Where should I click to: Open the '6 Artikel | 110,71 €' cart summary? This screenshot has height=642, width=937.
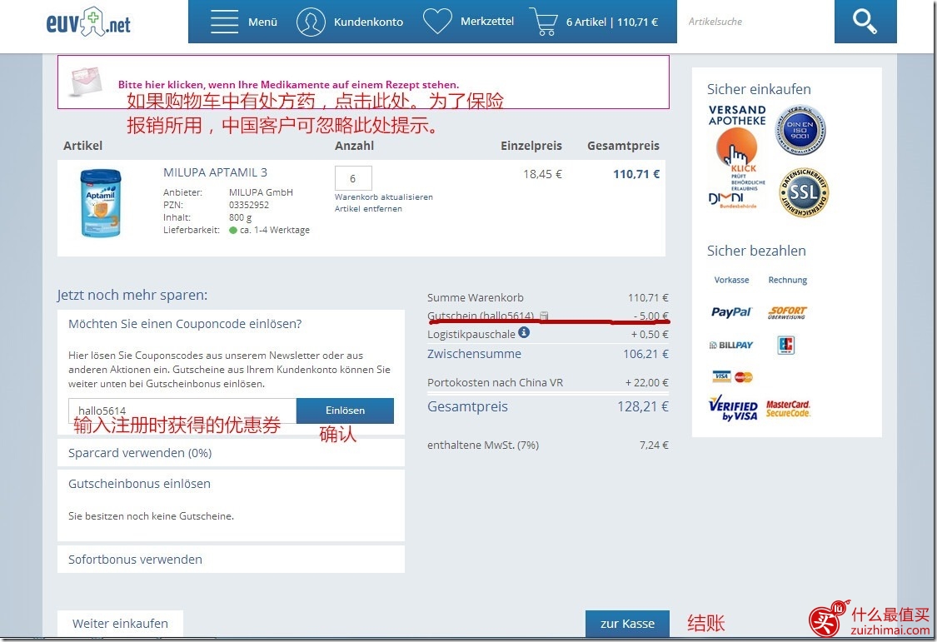click(x=612, y=22)
